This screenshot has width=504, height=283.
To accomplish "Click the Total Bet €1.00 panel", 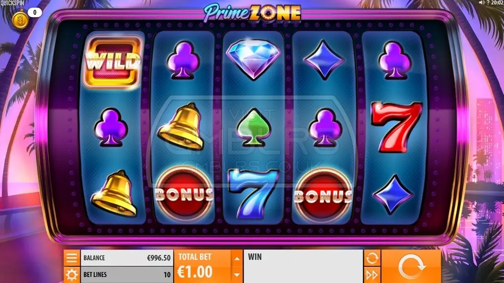I will coord(202,266).
